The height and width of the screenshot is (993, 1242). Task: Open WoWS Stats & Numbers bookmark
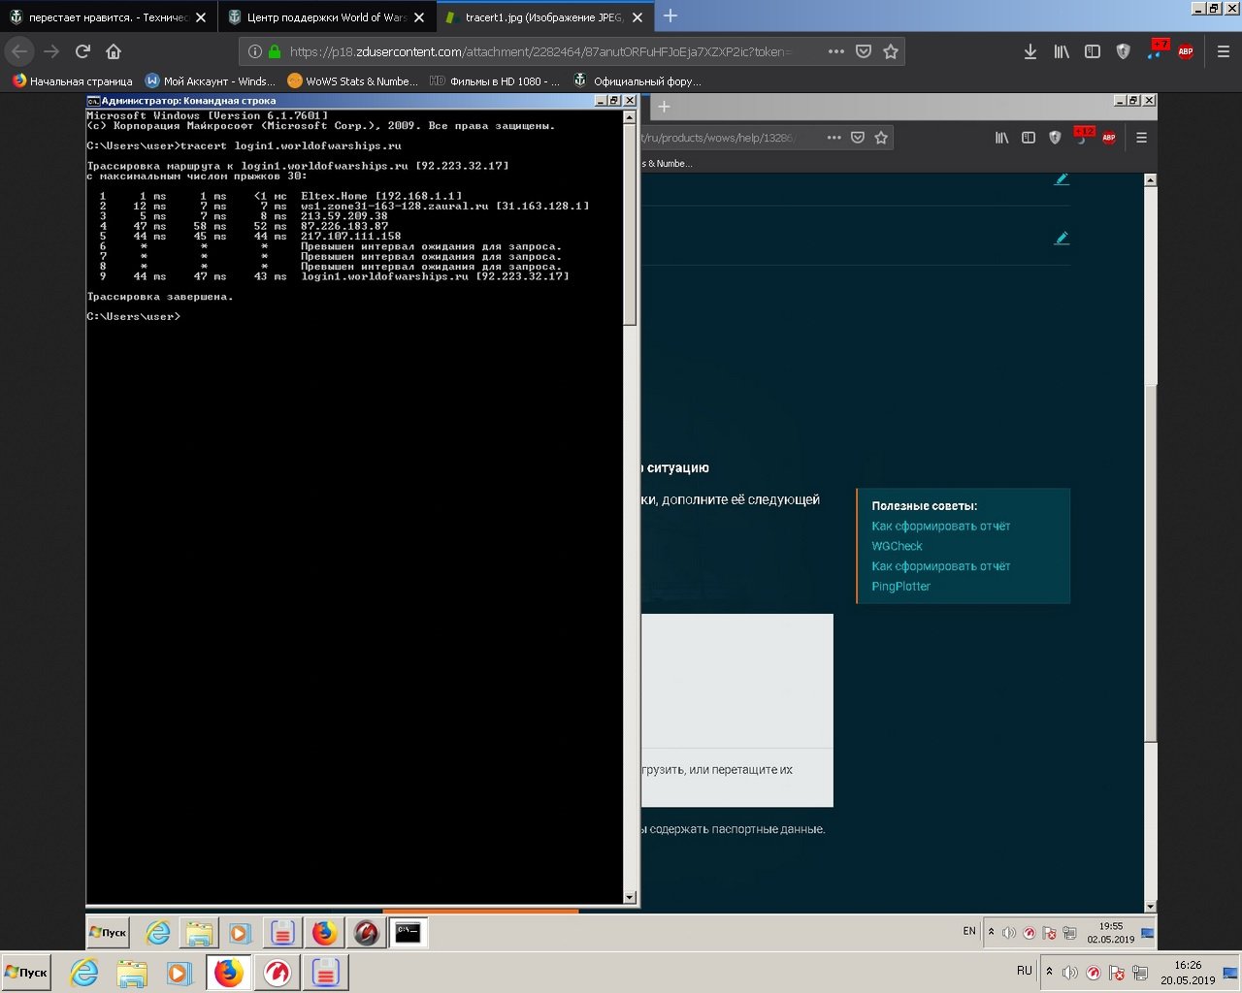click(x=353, y=81)
